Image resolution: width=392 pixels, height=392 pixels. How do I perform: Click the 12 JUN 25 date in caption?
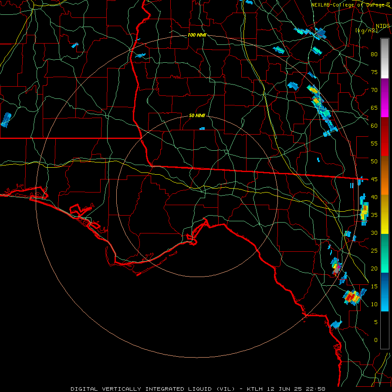pyautogui.click(x=284, y=389)
